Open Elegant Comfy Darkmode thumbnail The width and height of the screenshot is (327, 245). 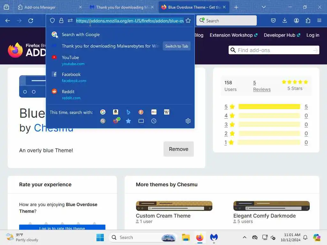pos(271,206)
